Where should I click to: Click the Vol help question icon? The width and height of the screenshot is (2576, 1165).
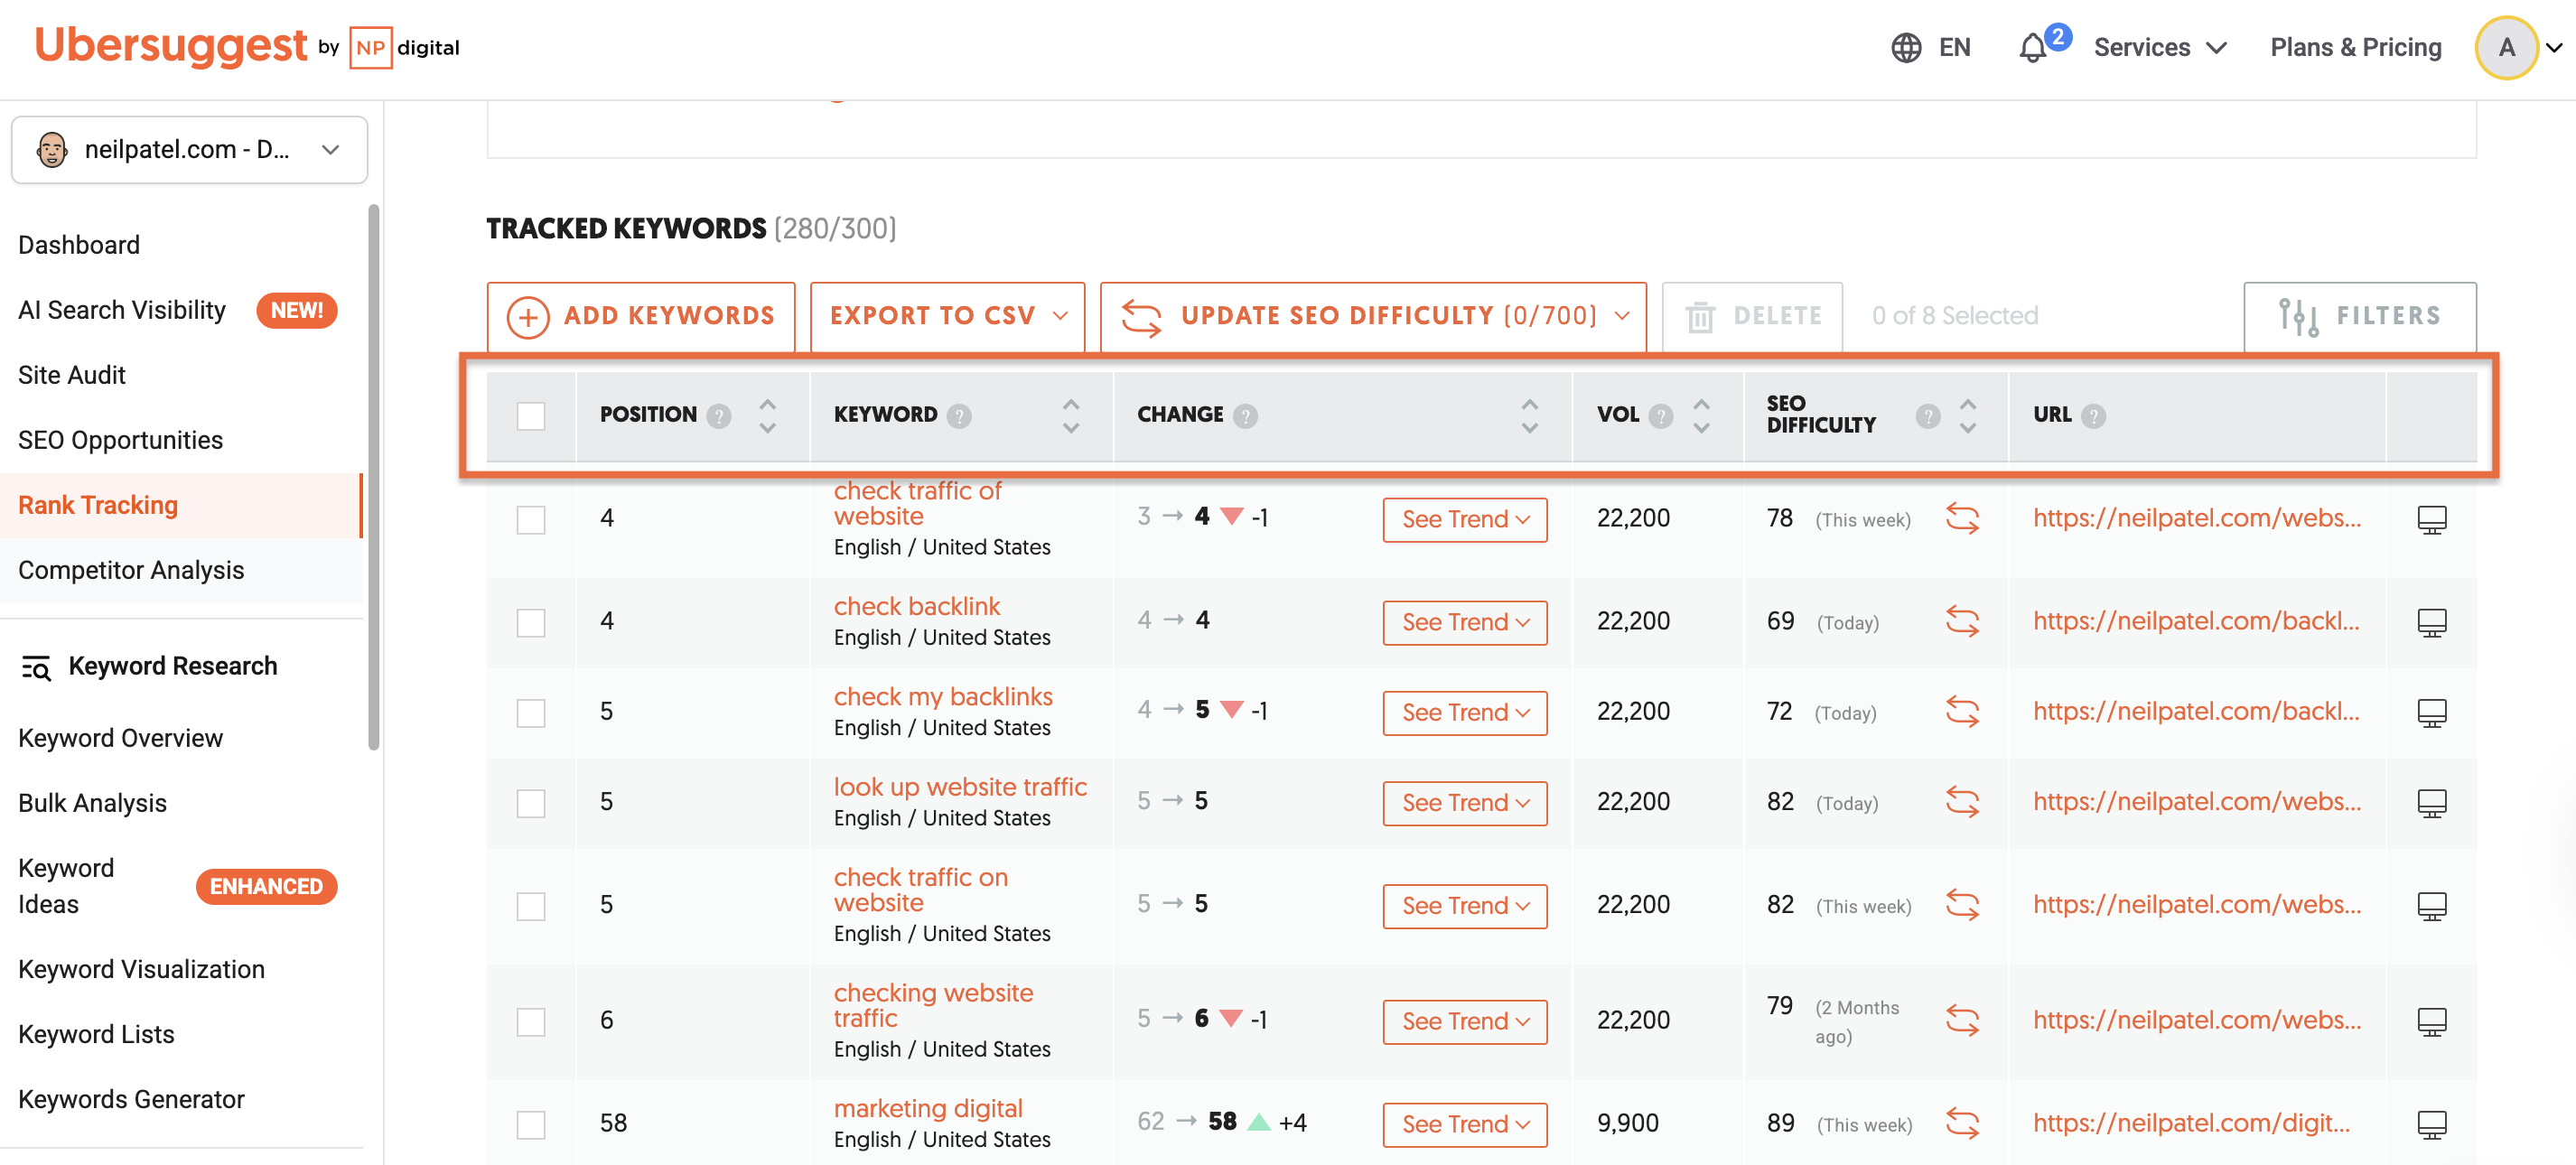pos(1661,415)
